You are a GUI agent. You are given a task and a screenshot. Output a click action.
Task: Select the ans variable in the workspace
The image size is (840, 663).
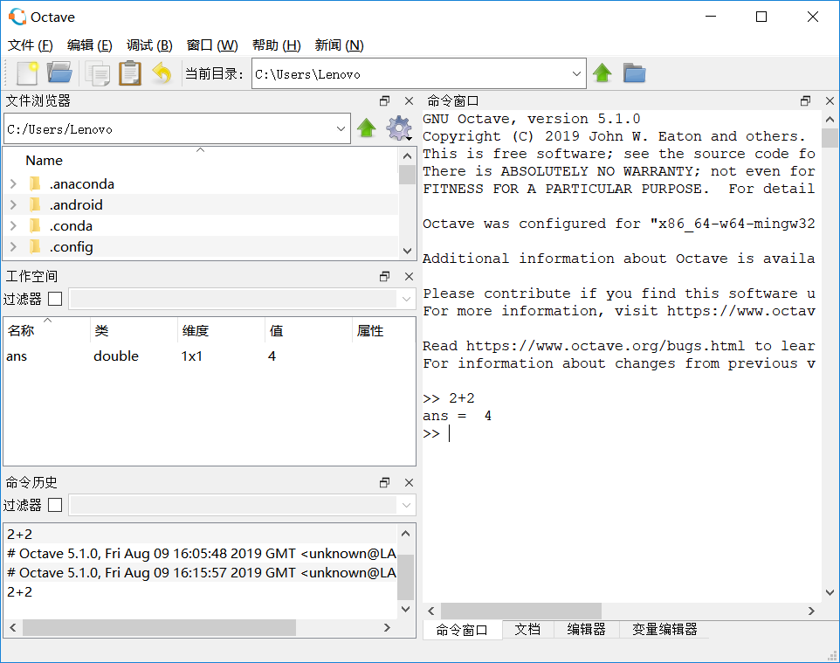click(19, 356)
